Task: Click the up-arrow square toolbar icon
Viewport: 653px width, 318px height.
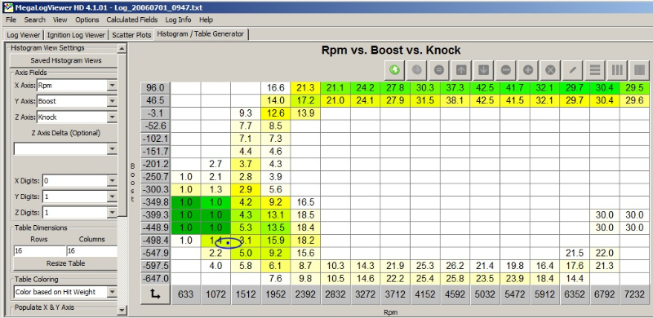Action: [461, 70]
